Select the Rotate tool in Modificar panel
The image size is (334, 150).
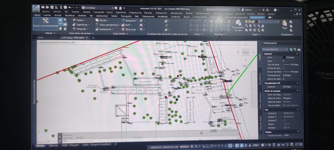217,21
